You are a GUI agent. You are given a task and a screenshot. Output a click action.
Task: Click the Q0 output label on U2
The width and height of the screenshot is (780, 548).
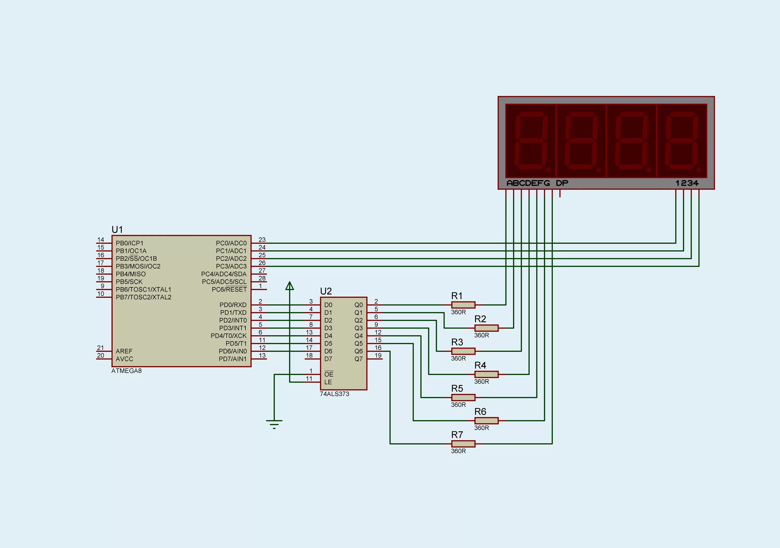point(359,305)
